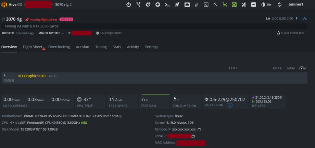The height and width of the screenshot is (148, 315).
Task: Open the Flight Sheet tab
Action: (33, 47)
